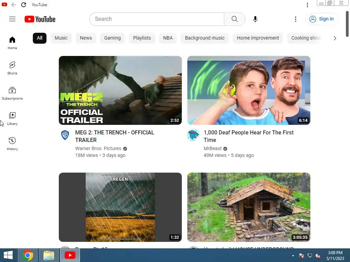Open the hamburger guide menu
Viewport: 350px width, 262px height.
pos(12,19)
